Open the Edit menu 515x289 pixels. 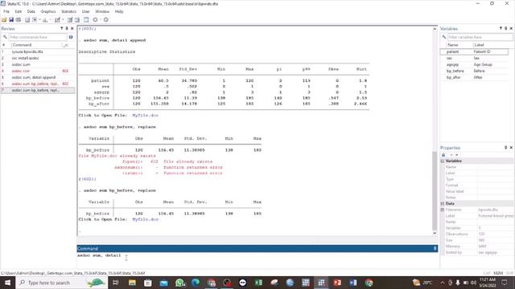click(x=19, y=11)
